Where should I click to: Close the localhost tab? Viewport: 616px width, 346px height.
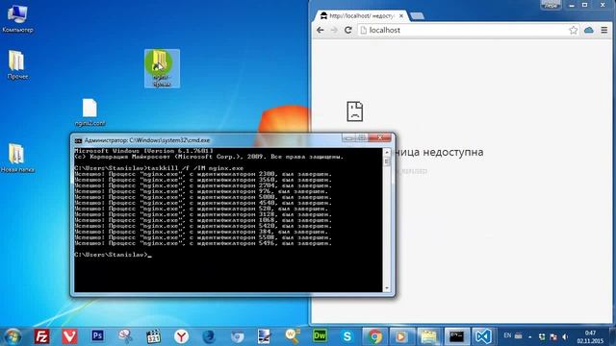tap(401, 16)
